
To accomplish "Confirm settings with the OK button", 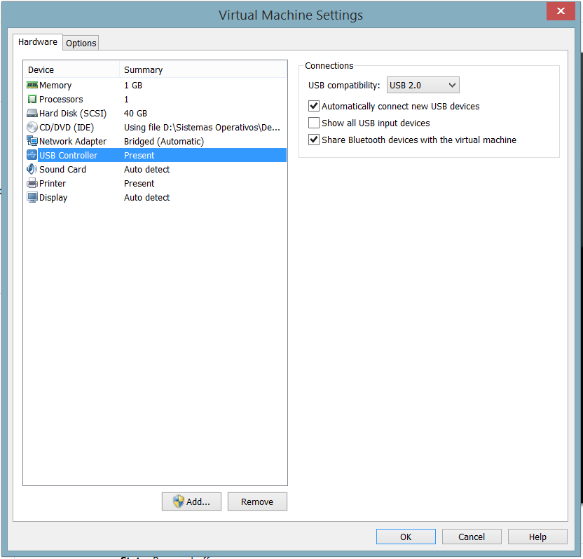I will [x=406, y=537].
